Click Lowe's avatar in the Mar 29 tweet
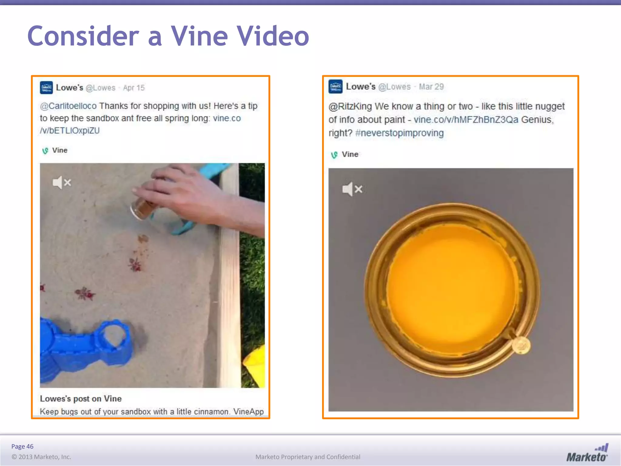 click(x=336, y=86)
